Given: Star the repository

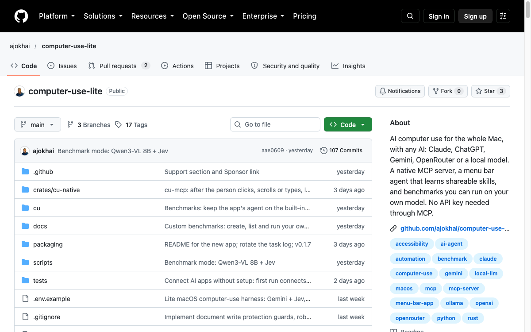Looking at the screenshot, I should pyautogui.click(x=491, y=91).
